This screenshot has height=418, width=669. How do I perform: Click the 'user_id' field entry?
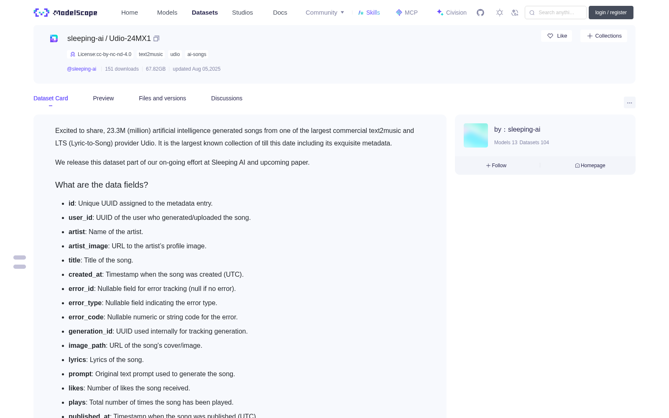[x=160, y=218]
